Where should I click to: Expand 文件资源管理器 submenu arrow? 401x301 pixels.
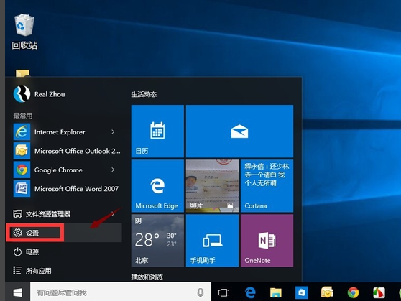(x=113, y=214)
